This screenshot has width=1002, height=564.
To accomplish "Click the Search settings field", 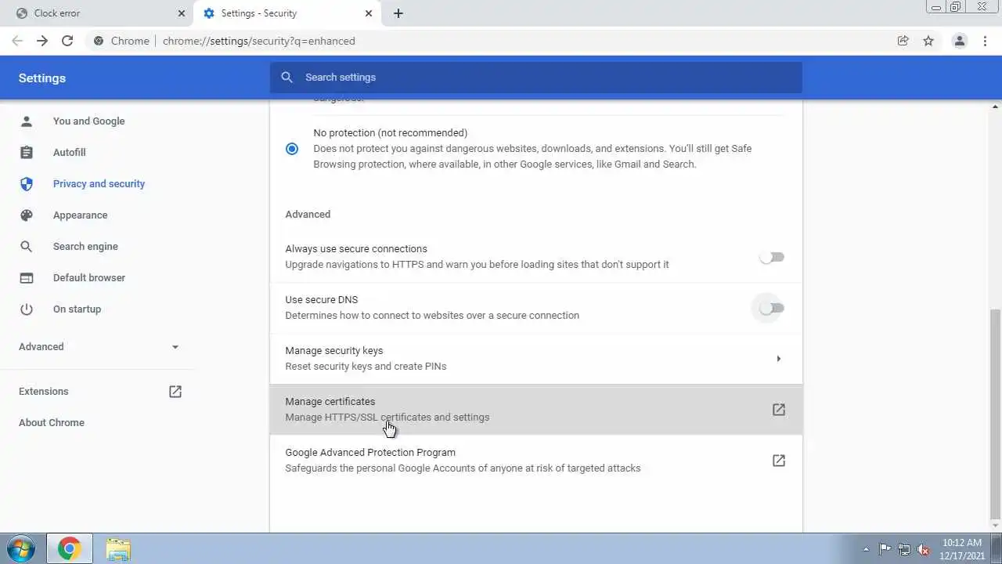I will coord(536,77).
